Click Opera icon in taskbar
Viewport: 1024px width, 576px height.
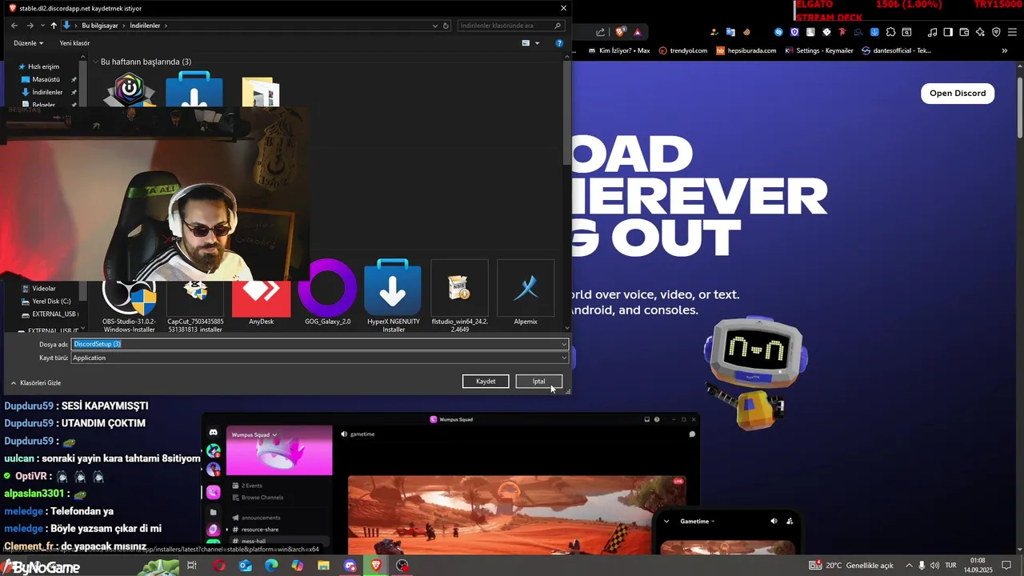coord(219,566)
